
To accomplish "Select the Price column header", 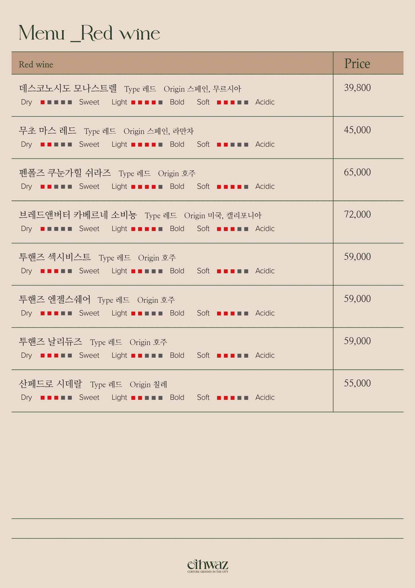I will [357, 63].
